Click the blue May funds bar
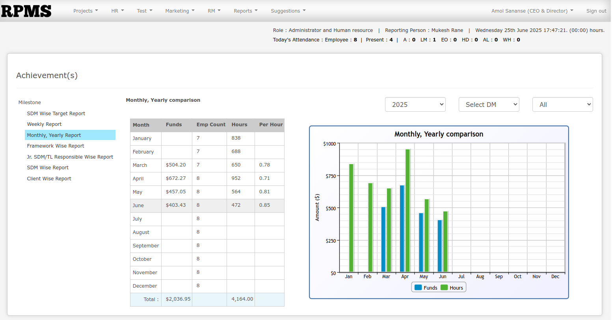Image resolution: width=612 pixels, height=320 pixels. [421, 243]
